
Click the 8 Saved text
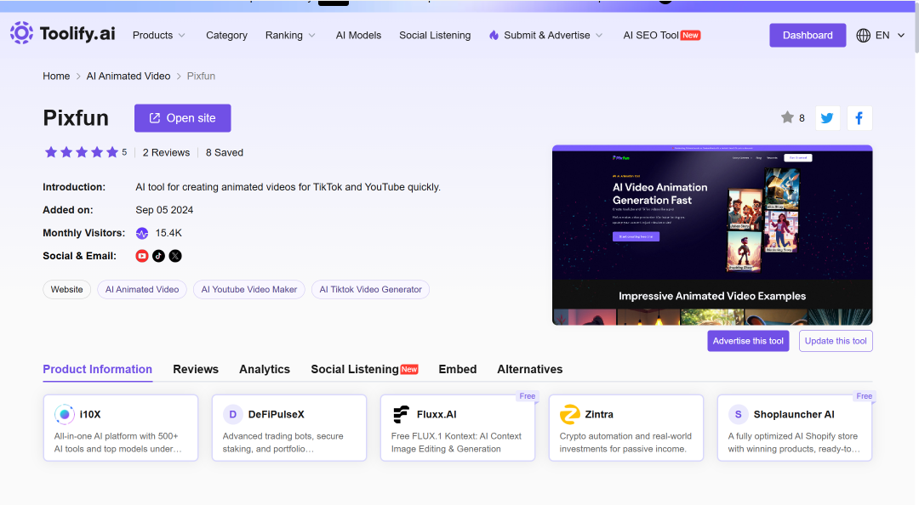point(225,152)
